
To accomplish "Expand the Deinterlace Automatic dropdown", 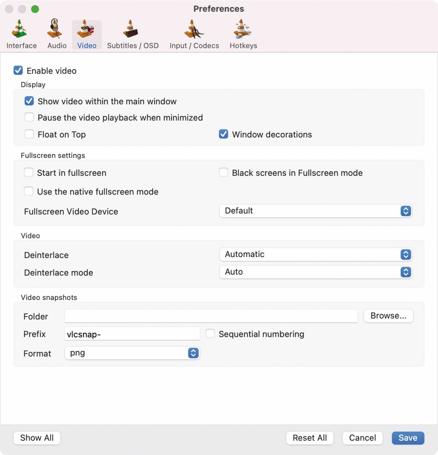I will pos(316,255).
